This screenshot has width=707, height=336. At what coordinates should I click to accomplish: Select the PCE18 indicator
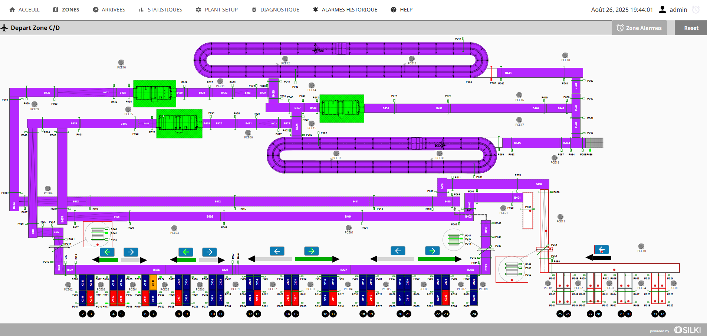coord(565,55)
